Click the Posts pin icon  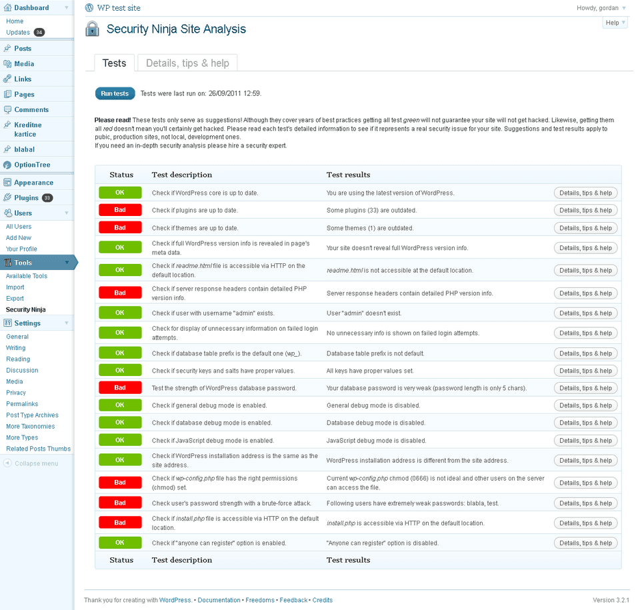click(7, 48)
